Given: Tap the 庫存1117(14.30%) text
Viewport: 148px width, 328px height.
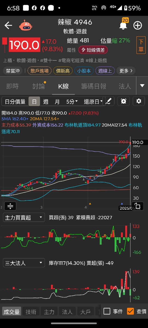Looking at the screenshot, I should tap(67, 263).
